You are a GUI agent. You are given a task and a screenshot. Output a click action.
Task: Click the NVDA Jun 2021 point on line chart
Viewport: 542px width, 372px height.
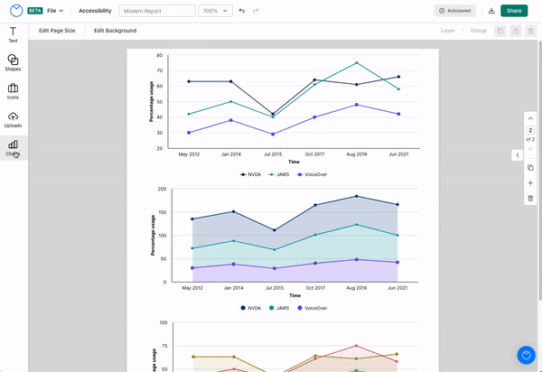[398, 77]
